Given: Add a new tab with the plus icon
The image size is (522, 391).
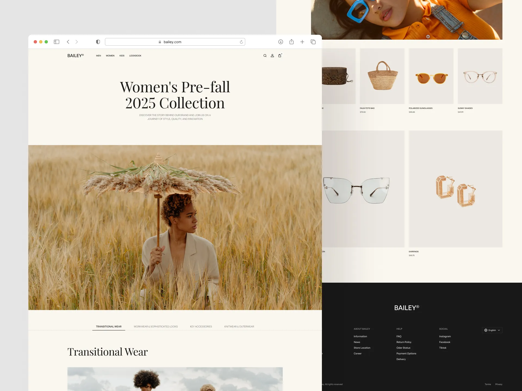Looking at the screenshot, I should click(302, 42).
